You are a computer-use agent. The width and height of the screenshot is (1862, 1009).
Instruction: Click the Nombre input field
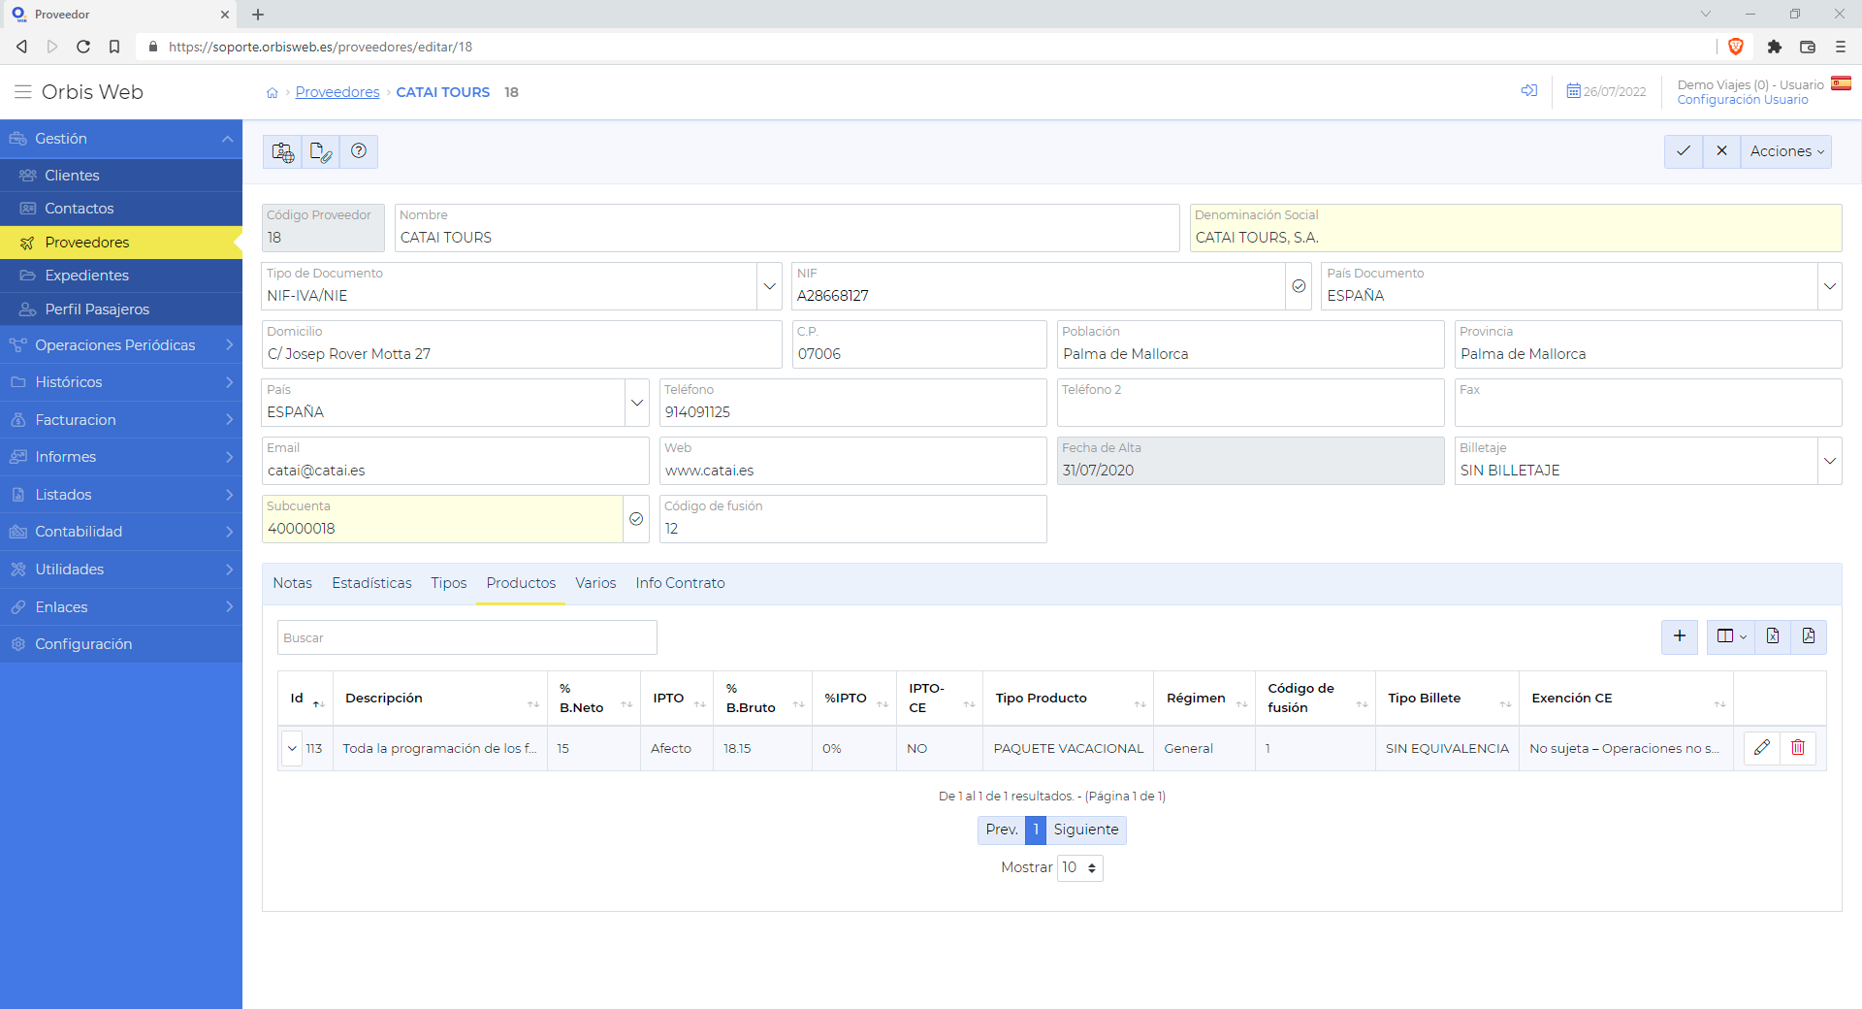point(787,228)
